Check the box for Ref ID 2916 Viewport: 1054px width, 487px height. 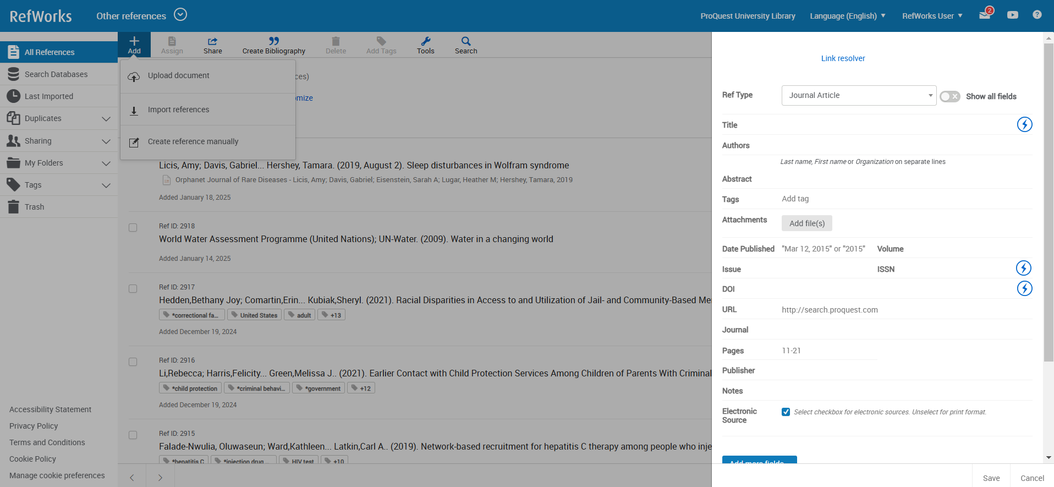(x=133, y=362)
